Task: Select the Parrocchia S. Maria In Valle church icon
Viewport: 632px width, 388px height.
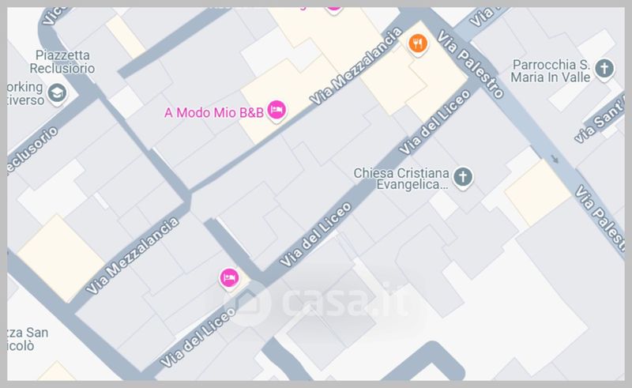Action: (604, 70)
